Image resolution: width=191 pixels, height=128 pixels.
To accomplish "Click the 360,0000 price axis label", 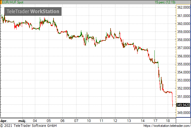I will coord(184,24).
